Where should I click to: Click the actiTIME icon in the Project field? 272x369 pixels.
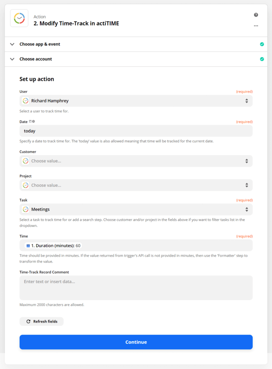[x=26, y=185]
